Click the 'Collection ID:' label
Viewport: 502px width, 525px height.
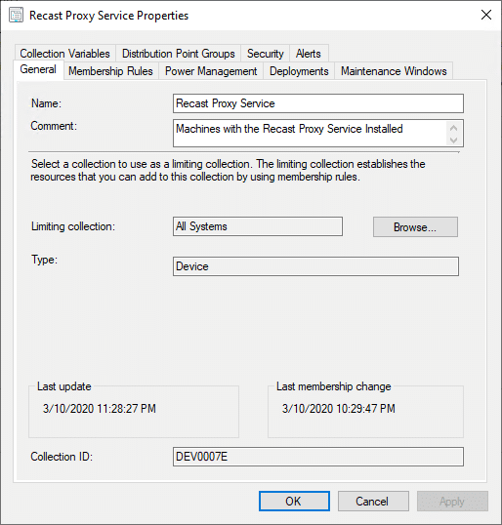pos(62,457)
